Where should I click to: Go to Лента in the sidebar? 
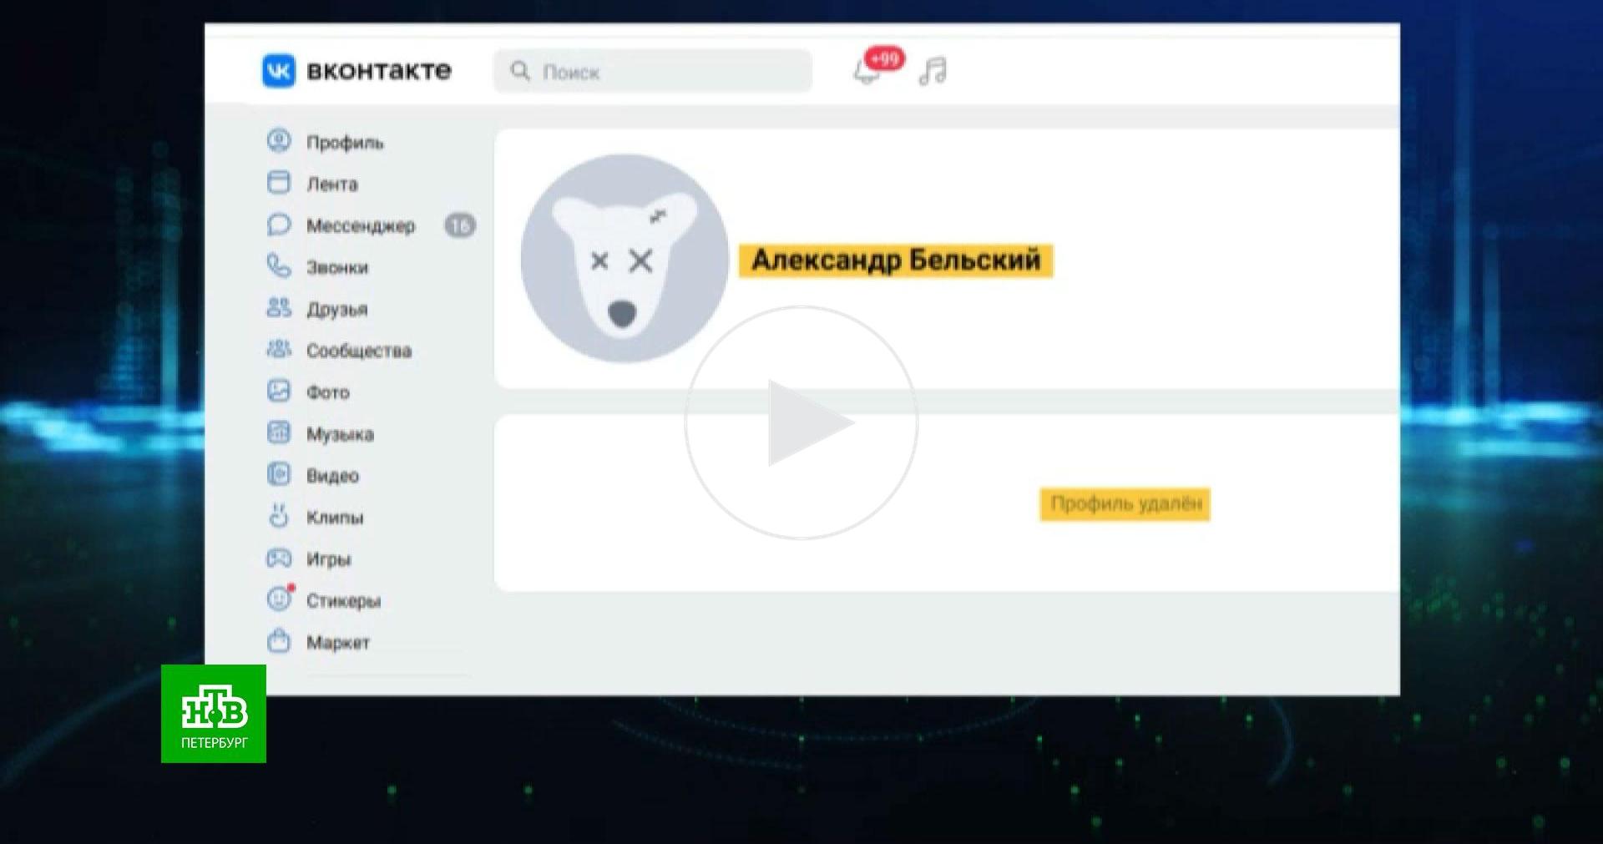point(331,184)
